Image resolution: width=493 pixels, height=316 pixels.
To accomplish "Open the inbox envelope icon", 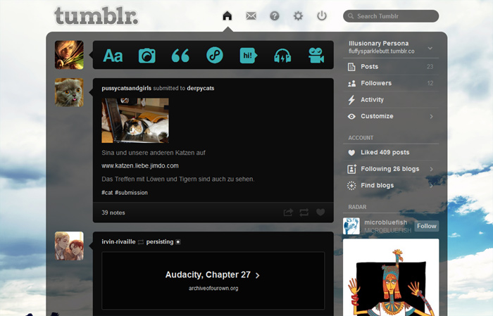I will point(251,15).
